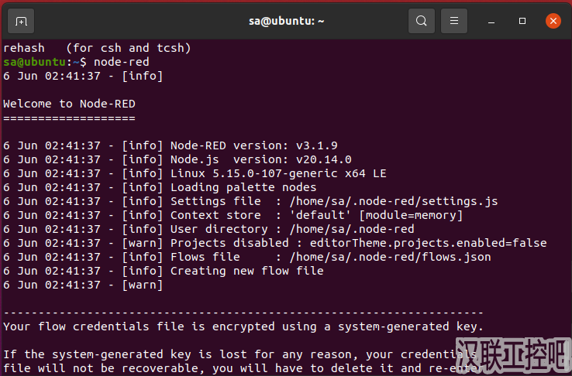Close the terminal window
Viewport: 572px width, 376px height.
click(x=553, y=21)
